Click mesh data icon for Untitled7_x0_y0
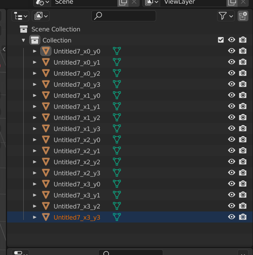The width and height of the screenshot is (253, 255). (x=117, y=51)
